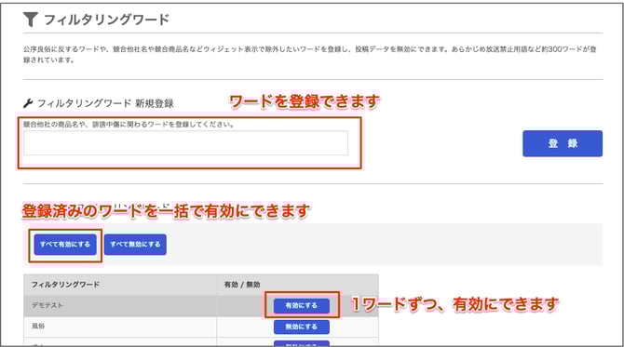
Task: Click the フィルタリングワード column header
Action: pos(120,285)
